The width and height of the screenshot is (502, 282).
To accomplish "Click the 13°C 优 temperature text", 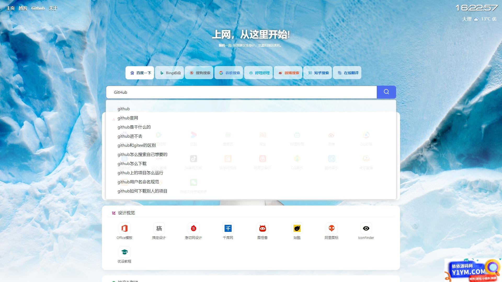I will point(489,19).
